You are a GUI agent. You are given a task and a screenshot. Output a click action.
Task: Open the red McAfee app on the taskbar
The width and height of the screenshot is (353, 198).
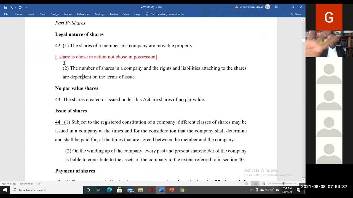pyautogui.click(x=151, y=190)
